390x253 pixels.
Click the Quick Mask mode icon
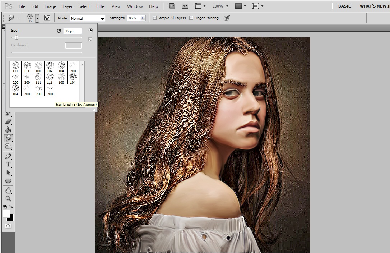tap(8, 226)
